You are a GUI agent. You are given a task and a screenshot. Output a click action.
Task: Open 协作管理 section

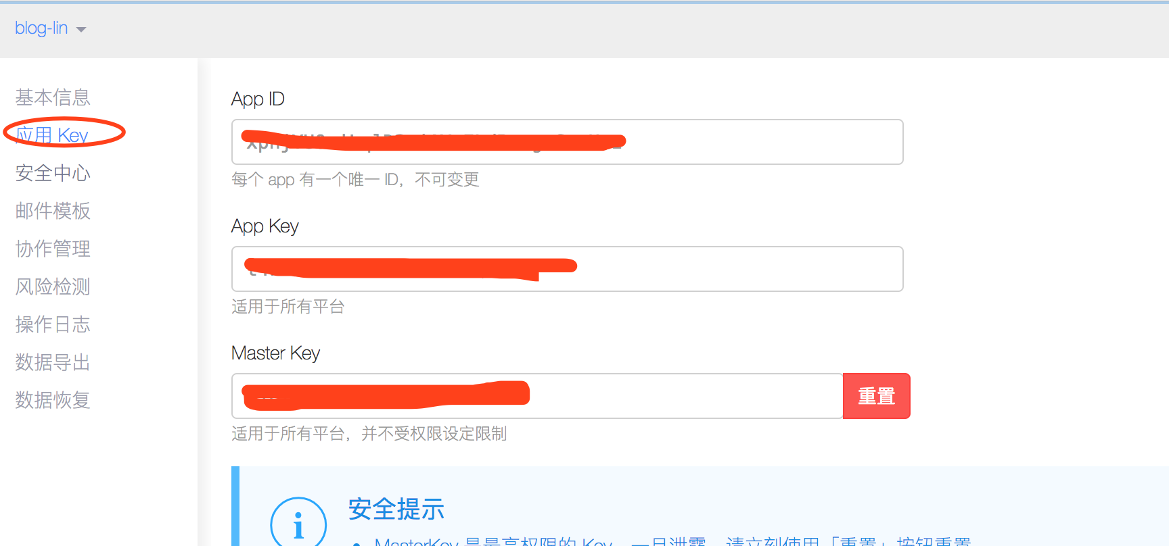[53, 249]
